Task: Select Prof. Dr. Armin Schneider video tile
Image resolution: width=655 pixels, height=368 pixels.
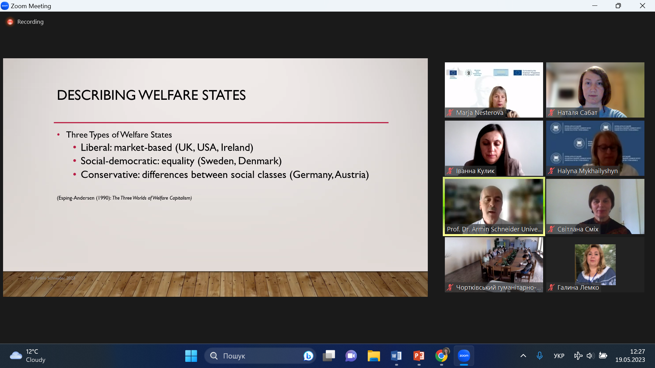Action: coord(494,206)
